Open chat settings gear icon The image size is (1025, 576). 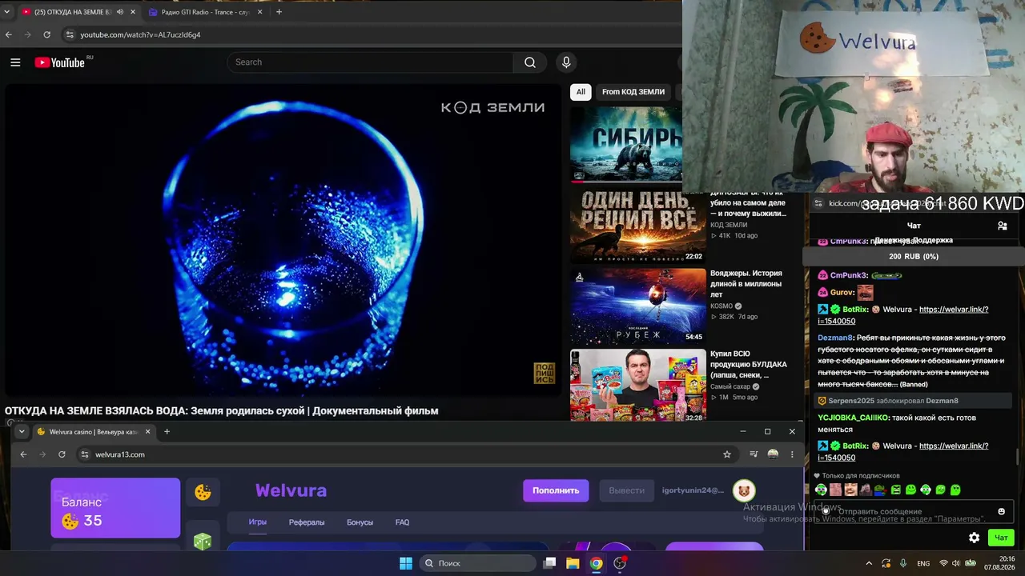[974, 538]
